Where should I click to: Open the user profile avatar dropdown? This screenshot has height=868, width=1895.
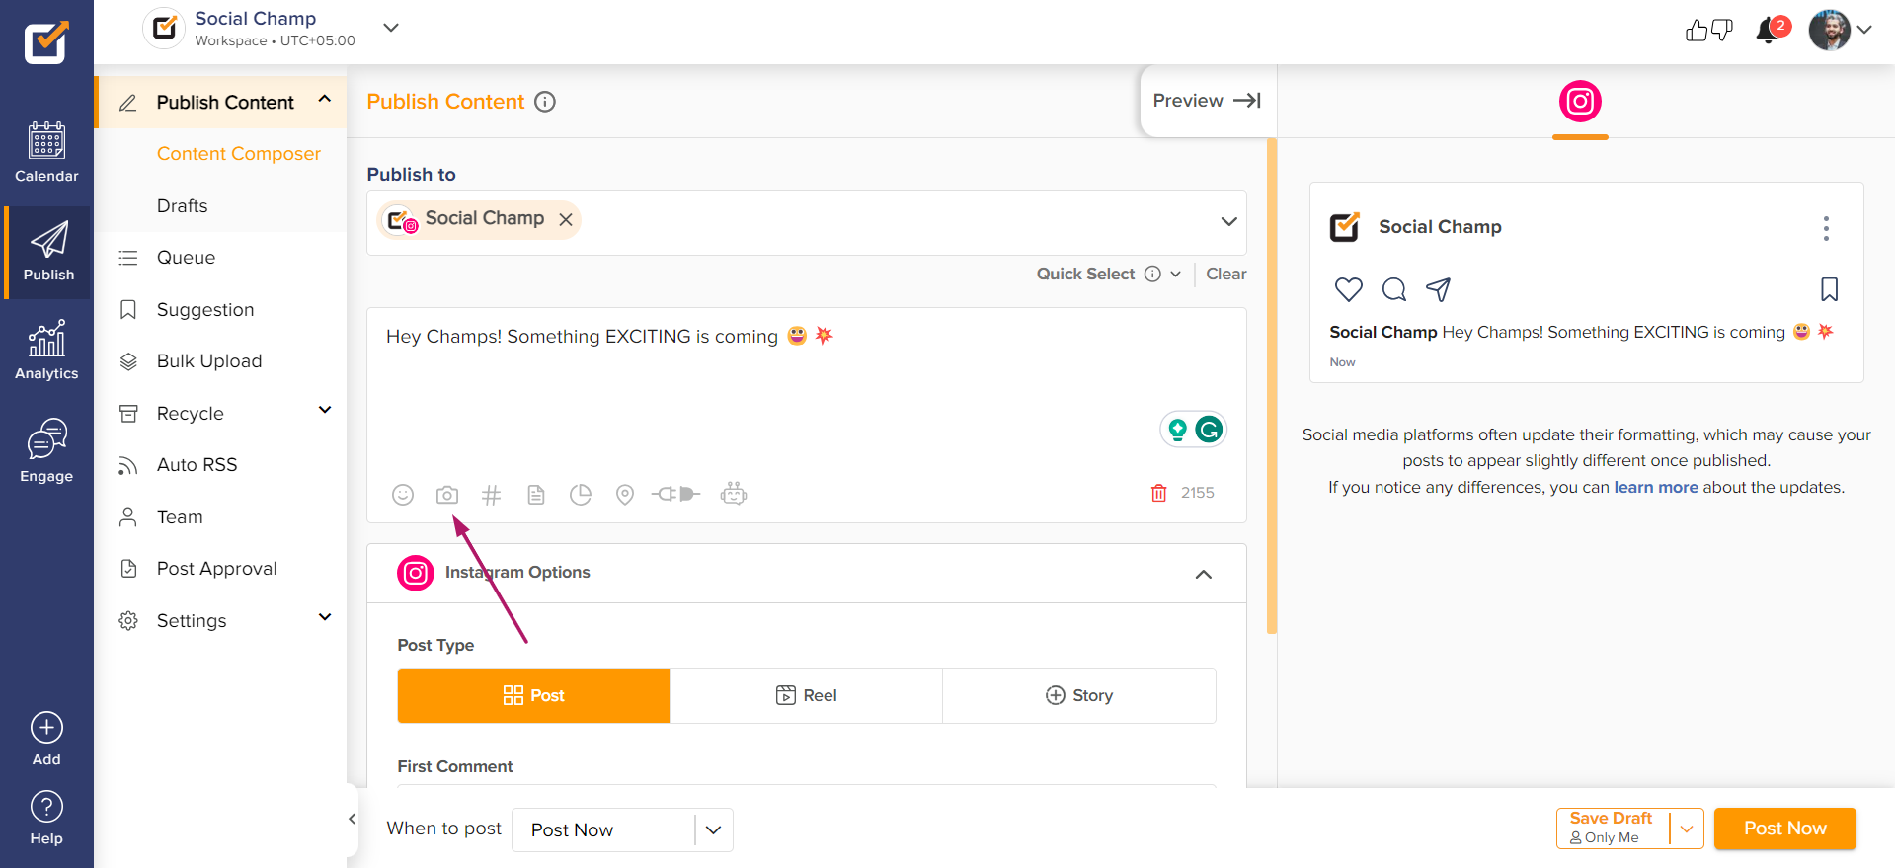1841,30
